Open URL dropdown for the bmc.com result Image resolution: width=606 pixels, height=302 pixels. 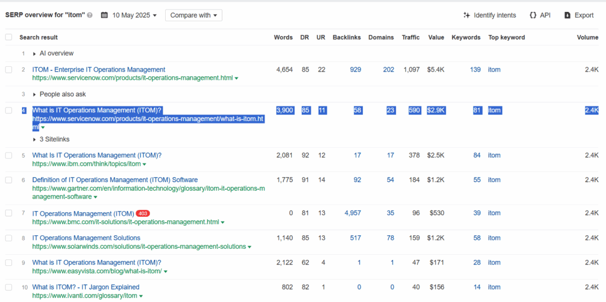[x=223, y=222]
